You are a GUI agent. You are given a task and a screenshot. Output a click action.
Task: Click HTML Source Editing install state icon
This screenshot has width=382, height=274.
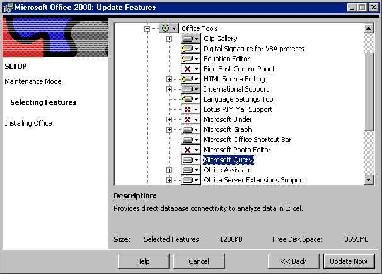(191, 79)
